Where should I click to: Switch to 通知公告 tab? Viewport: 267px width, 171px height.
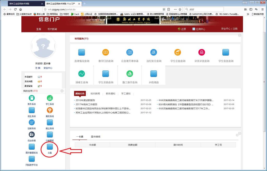point(80,94)
